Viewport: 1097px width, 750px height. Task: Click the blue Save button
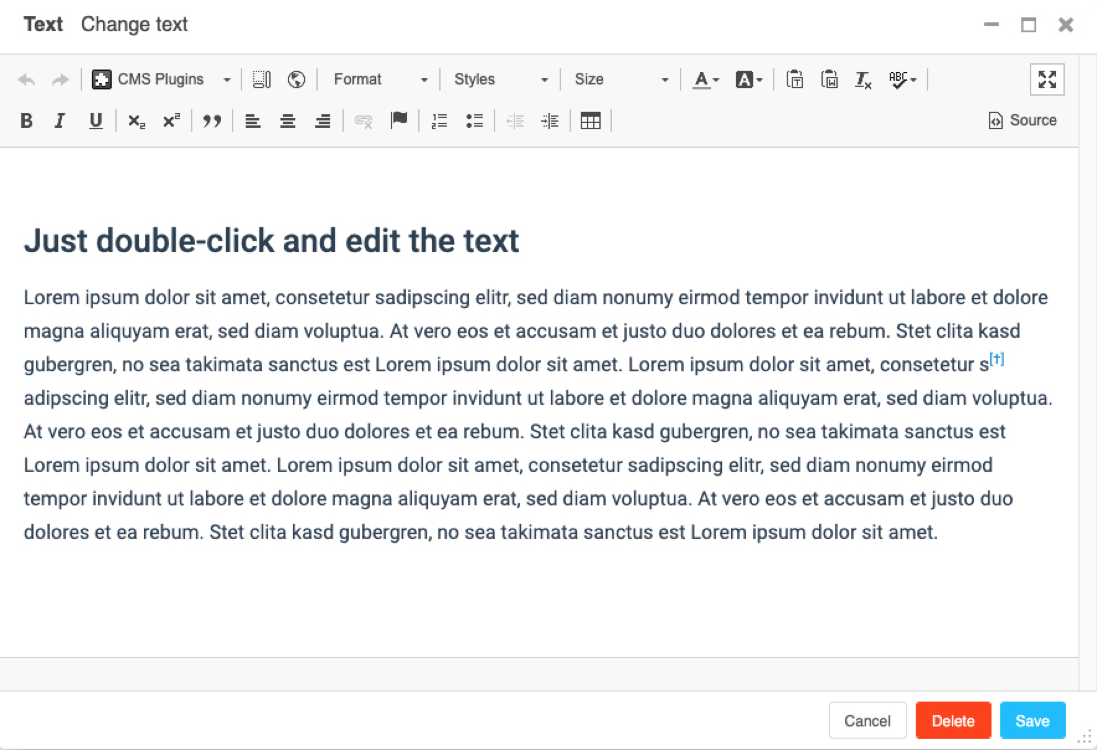click(x=1032, y=721)
